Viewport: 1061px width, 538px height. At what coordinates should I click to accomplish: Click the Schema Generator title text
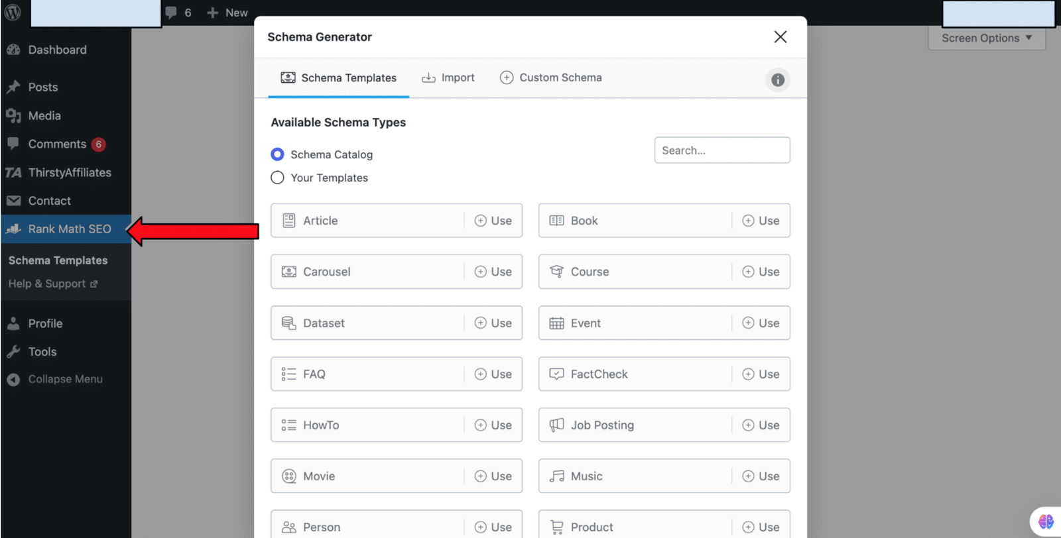pos(320,37)
